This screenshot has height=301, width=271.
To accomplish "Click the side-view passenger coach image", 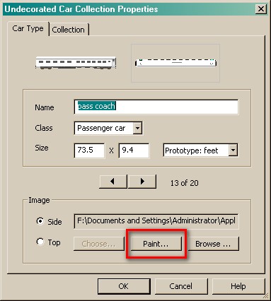I will 76,63.
